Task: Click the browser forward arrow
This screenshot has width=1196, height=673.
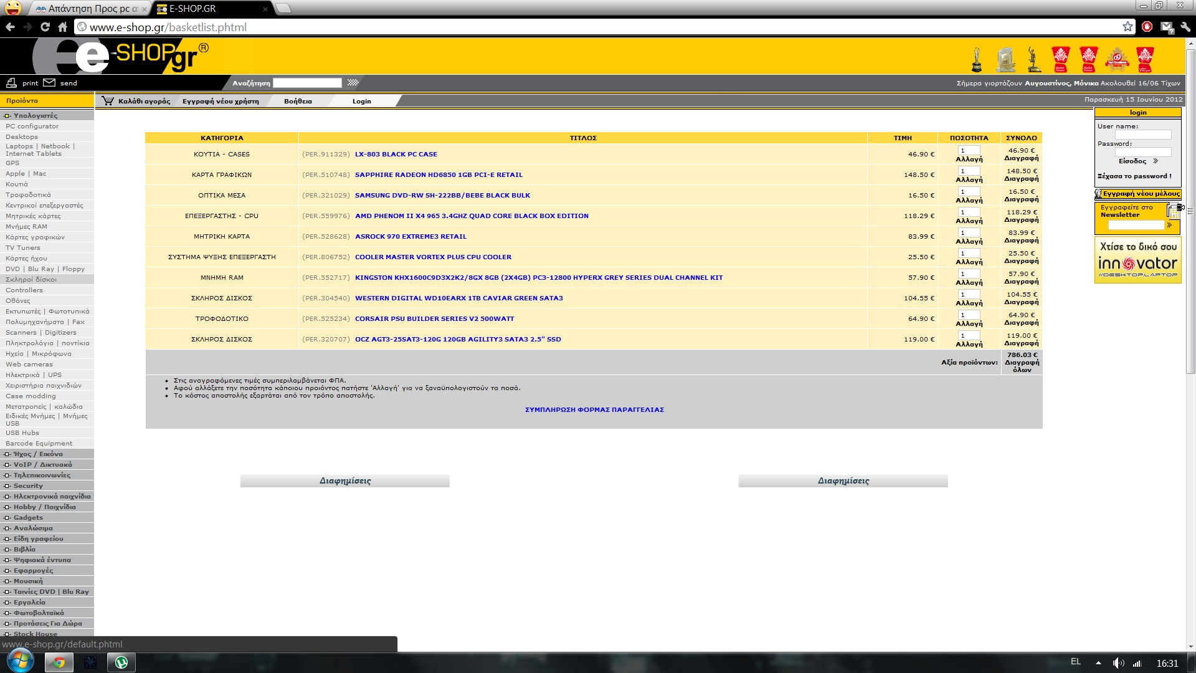Action: [27, 27]
